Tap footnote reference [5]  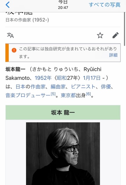tap(53, 94)
